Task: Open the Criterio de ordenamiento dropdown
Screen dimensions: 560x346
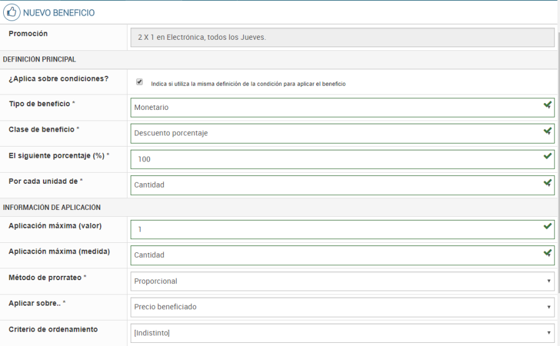Action: tap(342, 333)
